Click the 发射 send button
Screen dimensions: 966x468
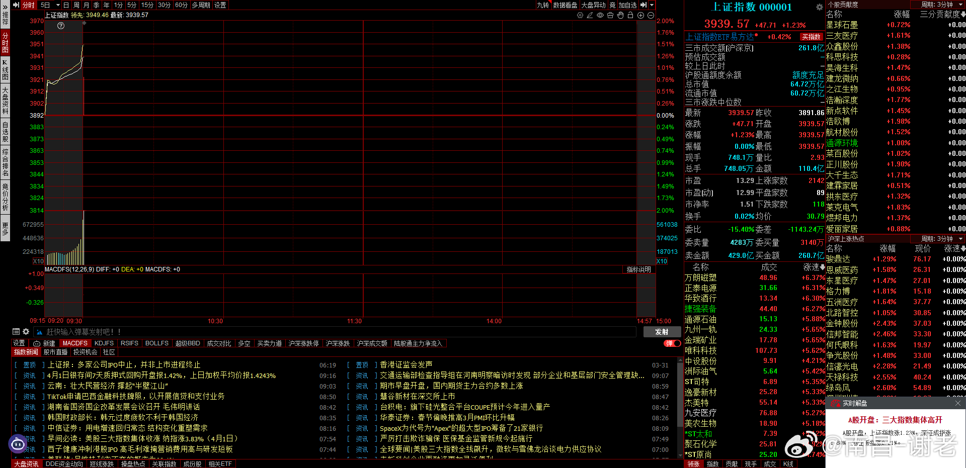(x=662, y=332)
